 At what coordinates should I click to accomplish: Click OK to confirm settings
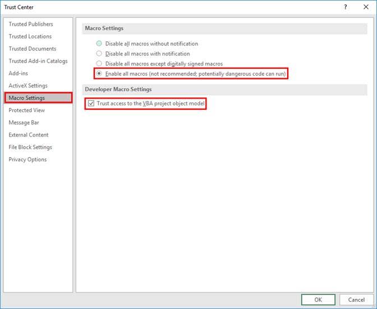point(318,299)
